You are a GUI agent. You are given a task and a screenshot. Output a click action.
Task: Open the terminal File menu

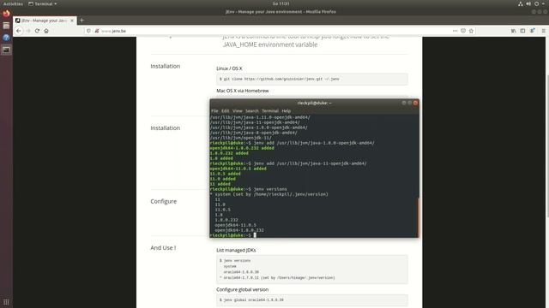coord(214,110)
